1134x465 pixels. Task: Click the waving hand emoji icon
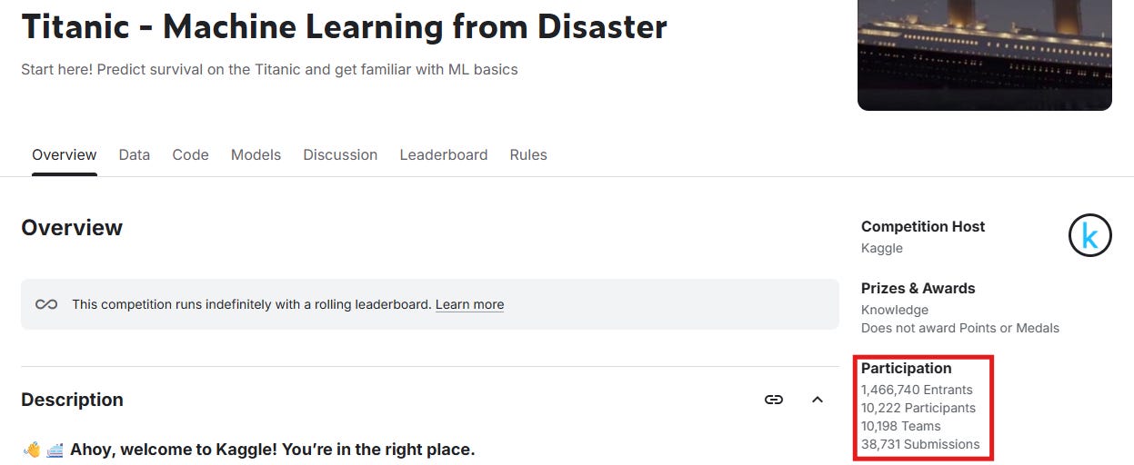[32, 450]
